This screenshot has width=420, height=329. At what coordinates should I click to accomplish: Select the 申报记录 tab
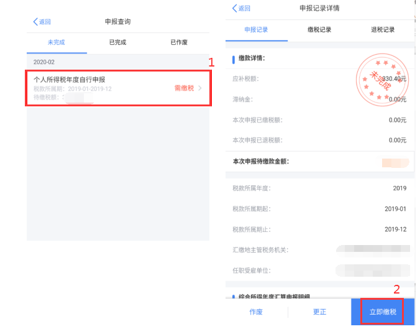255,30
